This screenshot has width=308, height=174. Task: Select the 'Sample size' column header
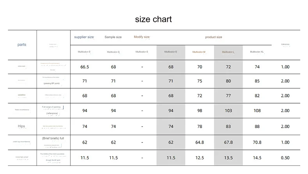coord(113,37)
